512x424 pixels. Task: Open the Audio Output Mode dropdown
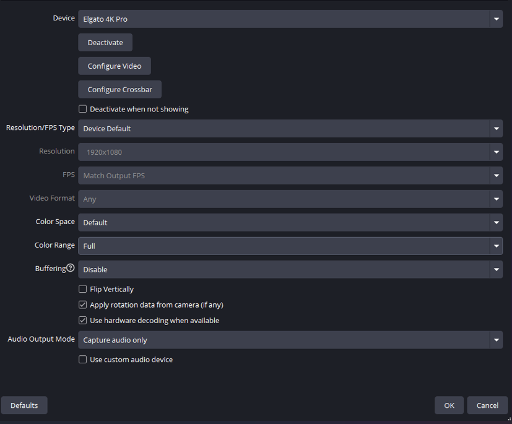290,340
